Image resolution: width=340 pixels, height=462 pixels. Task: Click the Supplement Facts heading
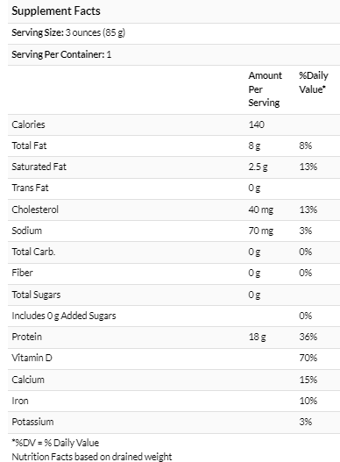56,11
